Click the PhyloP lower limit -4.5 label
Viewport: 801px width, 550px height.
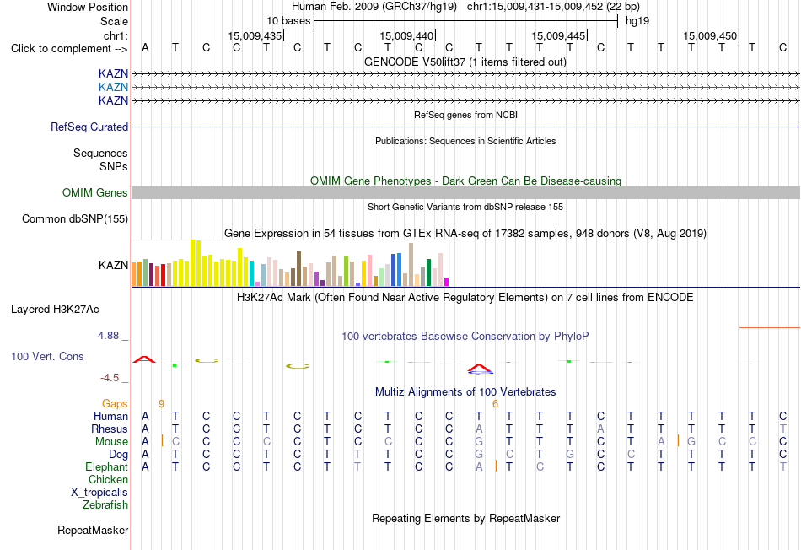(110, 378)
